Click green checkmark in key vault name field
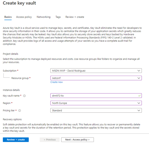149x145 pixels. click(139, 96)
